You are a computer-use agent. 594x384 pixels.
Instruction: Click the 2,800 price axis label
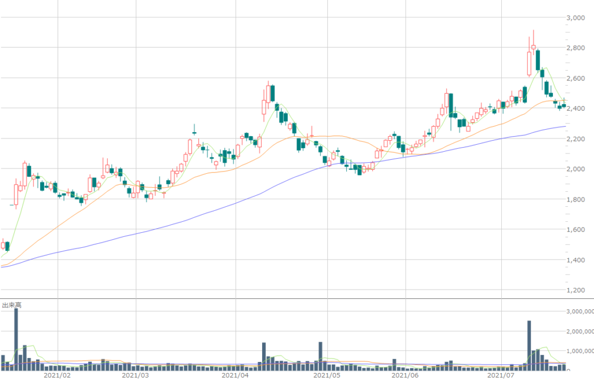(576, 48)
